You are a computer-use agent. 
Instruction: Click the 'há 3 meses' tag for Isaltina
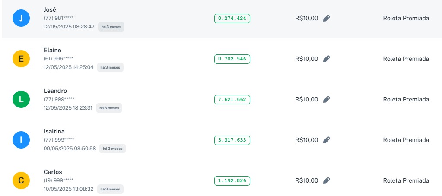point(112,149)
